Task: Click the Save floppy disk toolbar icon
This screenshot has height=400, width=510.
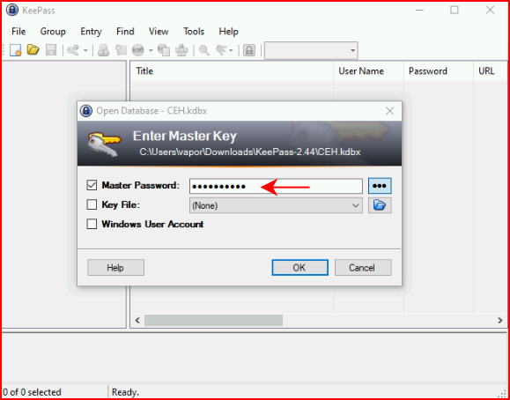Action: coord(51,50)
